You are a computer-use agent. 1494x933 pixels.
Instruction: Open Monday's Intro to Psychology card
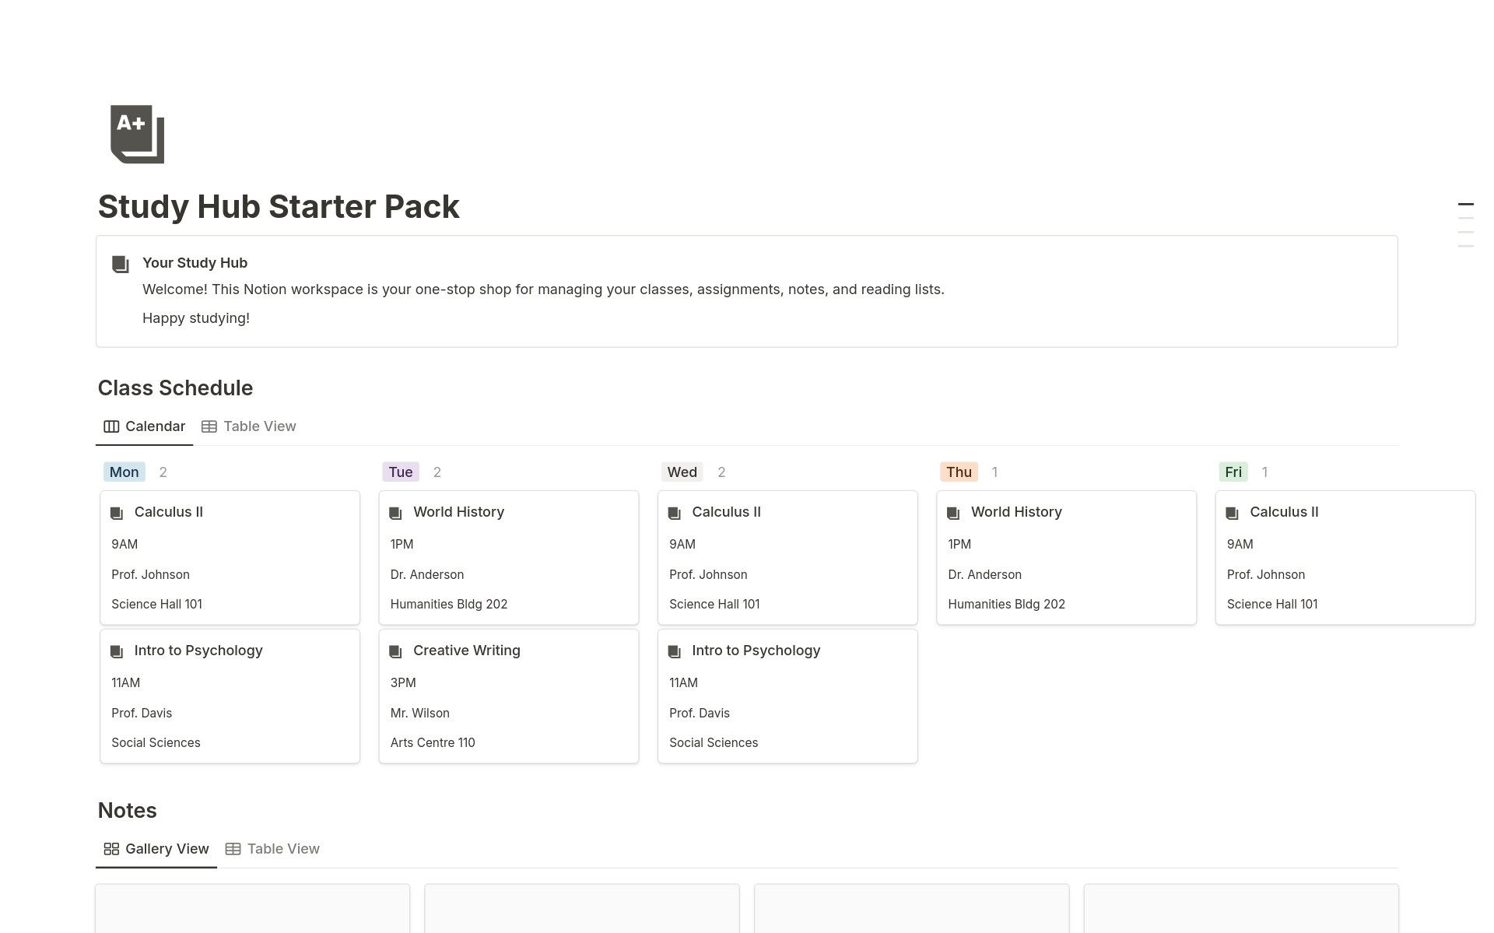[x=230, y=696]
